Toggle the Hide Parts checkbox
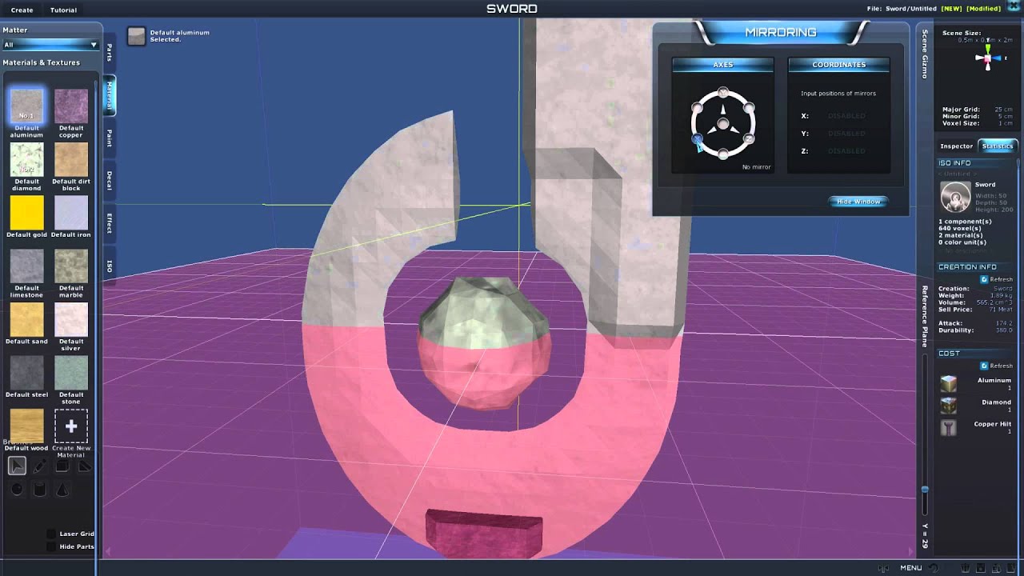The image size is (1024, 576). click(52, 546)
